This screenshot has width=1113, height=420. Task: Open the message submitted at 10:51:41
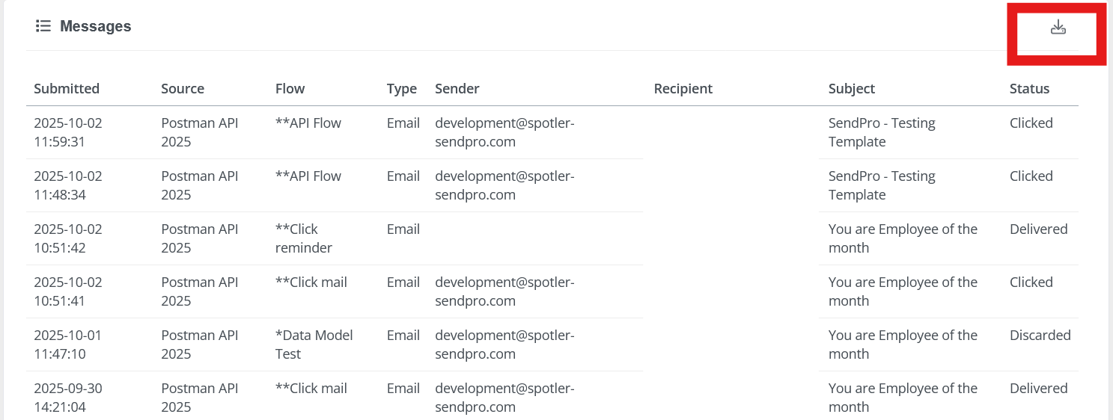(x=68, y=291)
